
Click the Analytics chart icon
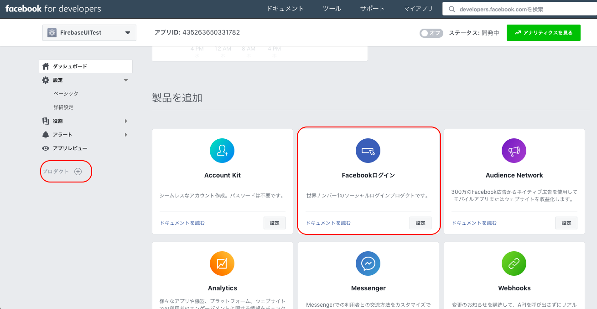(x=222, y=263)
